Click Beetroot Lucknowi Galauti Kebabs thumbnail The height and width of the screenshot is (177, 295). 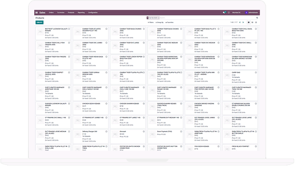pos(40,32)
